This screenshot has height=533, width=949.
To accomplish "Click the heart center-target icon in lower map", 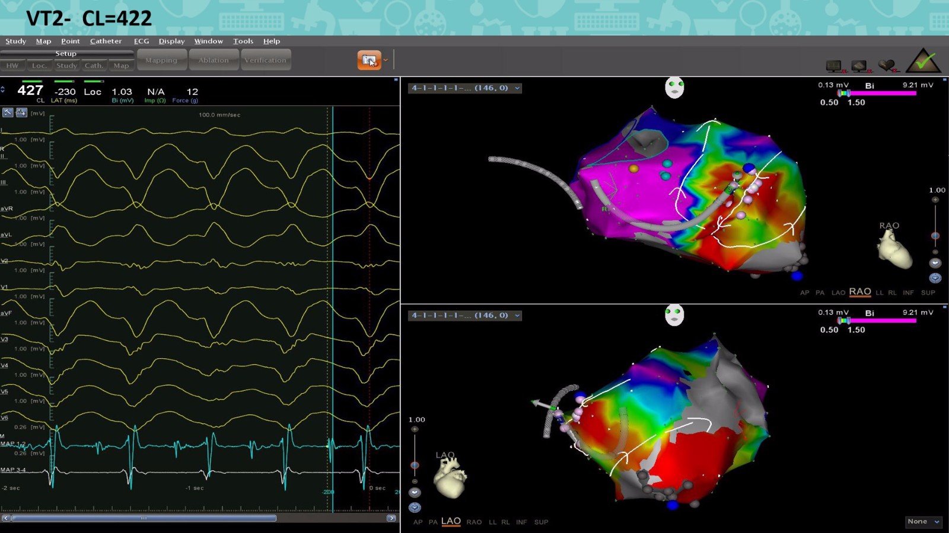I will pos(415,508).
